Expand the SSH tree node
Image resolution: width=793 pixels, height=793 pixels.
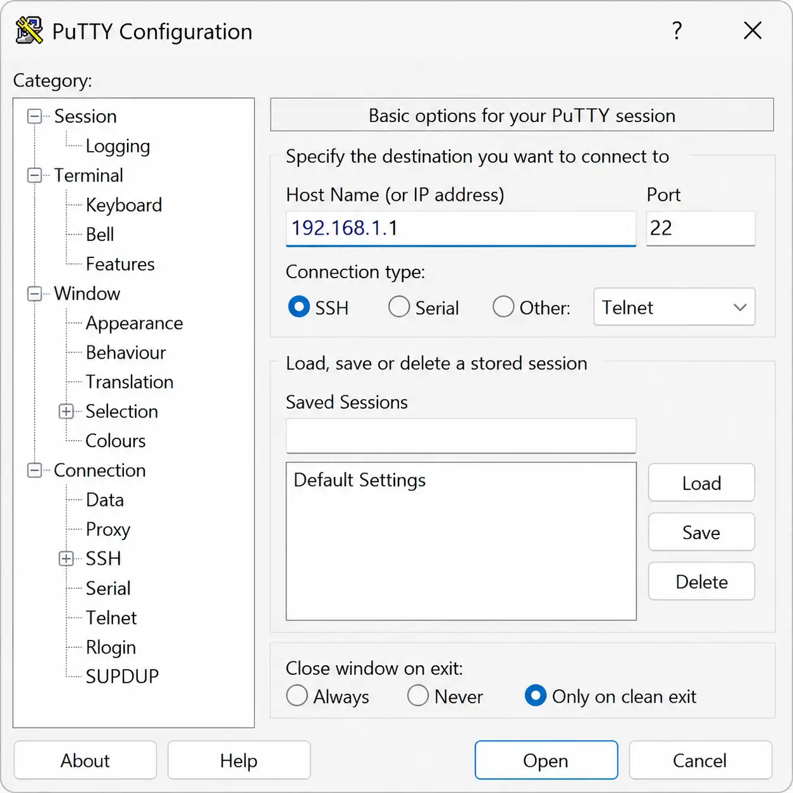66,559
